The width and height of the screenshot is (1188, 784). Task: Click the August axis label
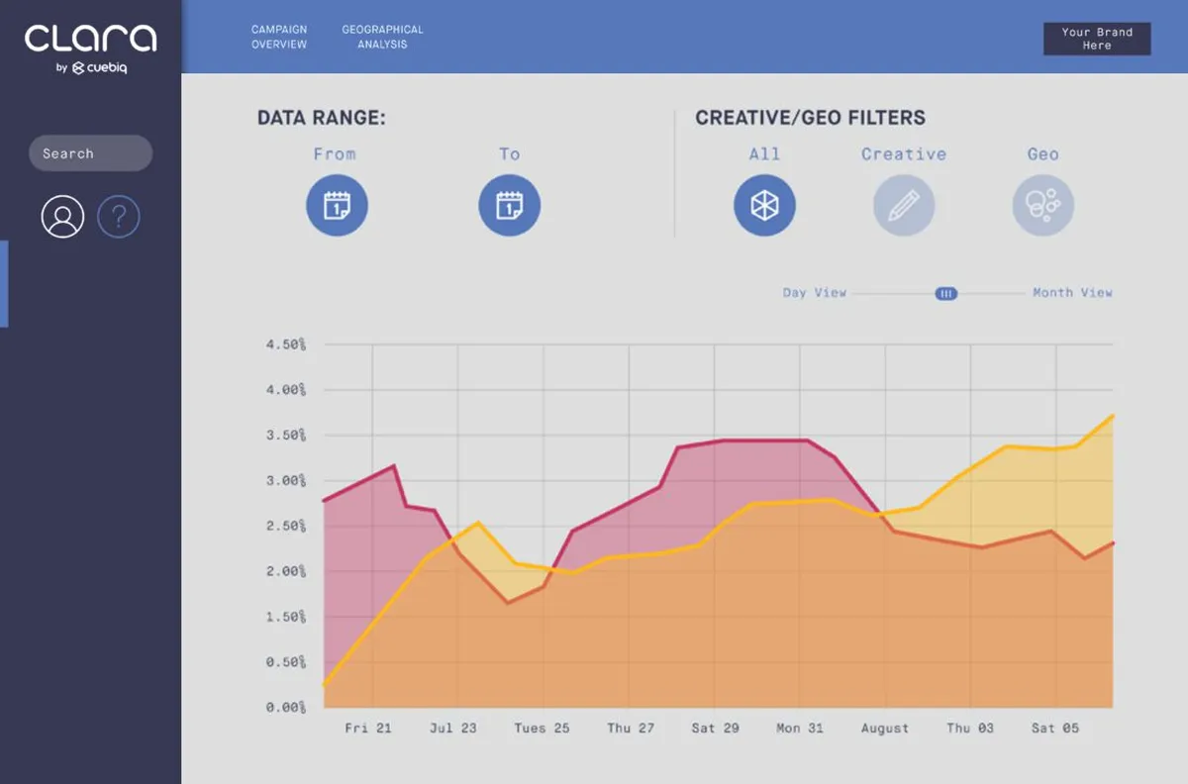pos(885,728)
